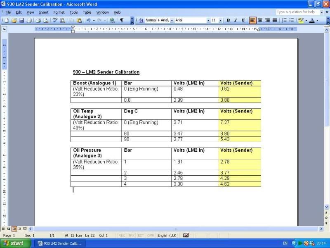Create a new blank document
This screenshot has width=330, height=248.
point(7,20)
